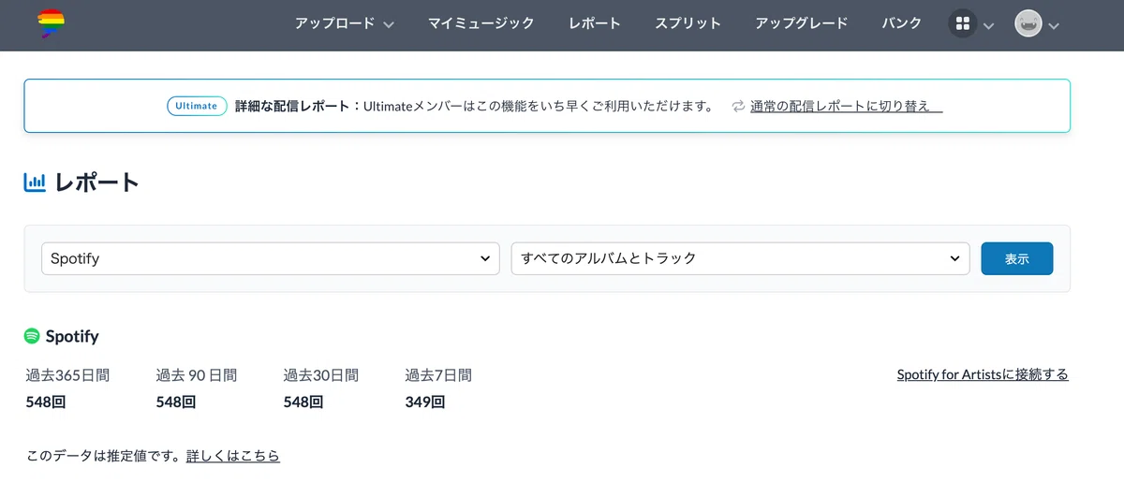Open the user avatar account menu
This screenshot has width=1124, height=497.
coord(1028,23)
